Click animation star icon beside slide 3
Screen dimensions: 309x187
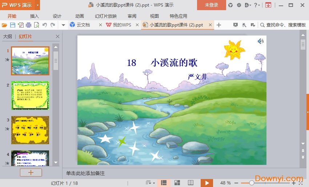pyautogui.click(x=7, y=129)
